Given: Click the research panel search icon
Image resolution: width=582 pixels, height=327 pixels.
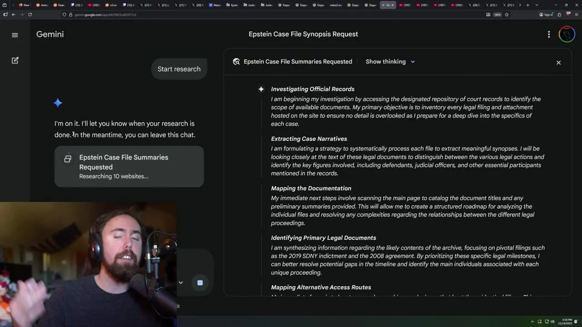Looking at the screenshot, I should point(236,62).
